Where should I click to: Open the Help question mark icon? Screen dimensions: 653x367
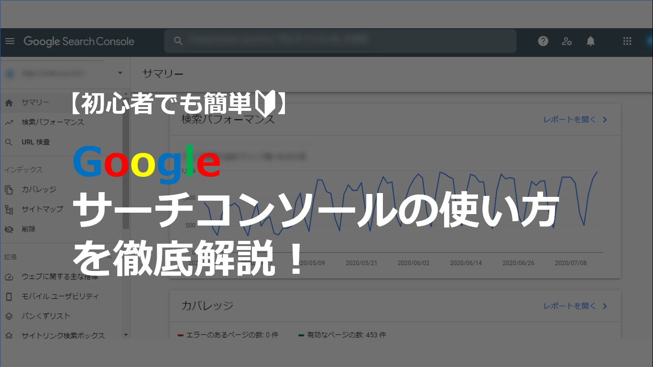click(x=543, y=41)
